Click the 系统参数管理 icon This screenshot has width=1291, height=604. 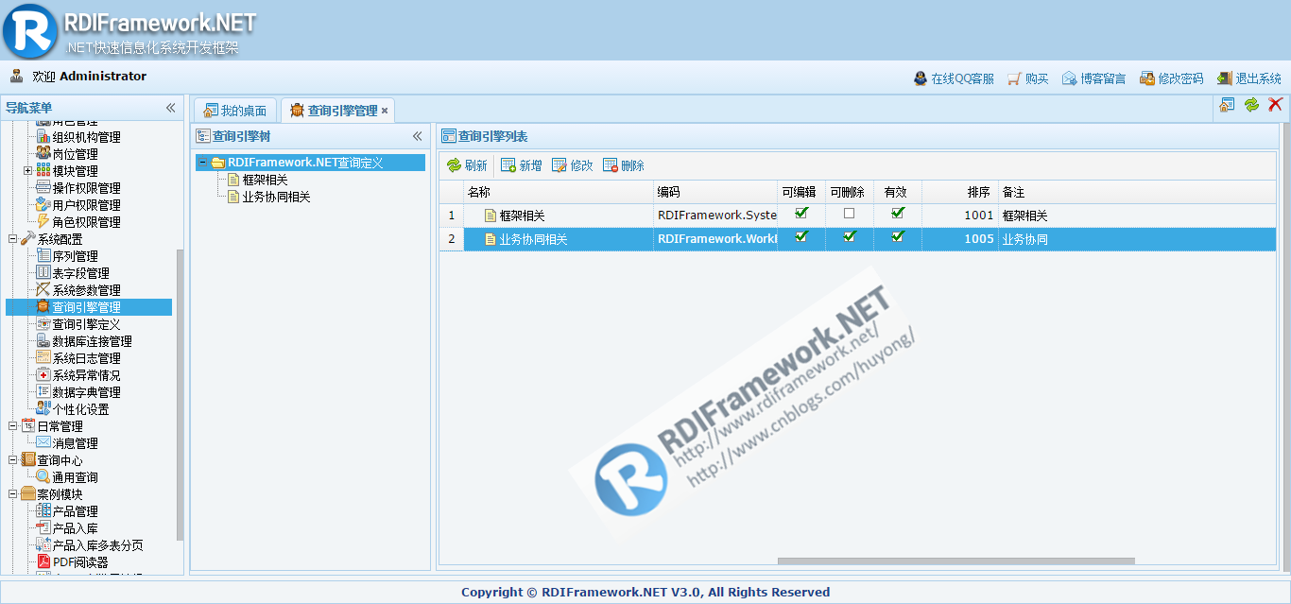43,290
